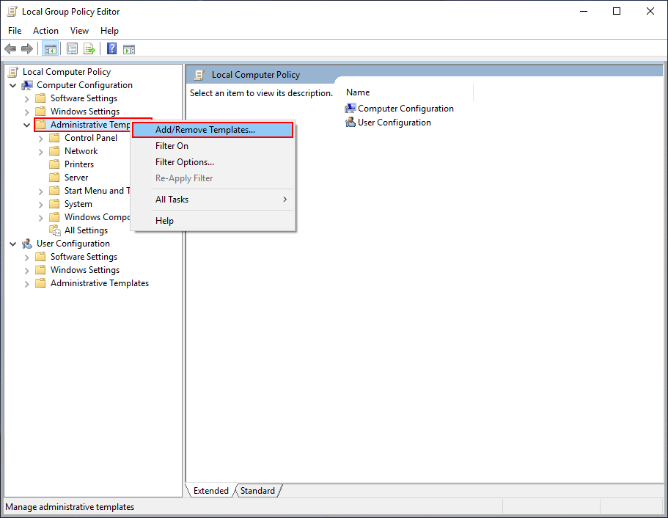Expand Administrative Templates under User Configuration
Screen dimensions: 668x518
[27, 284]
